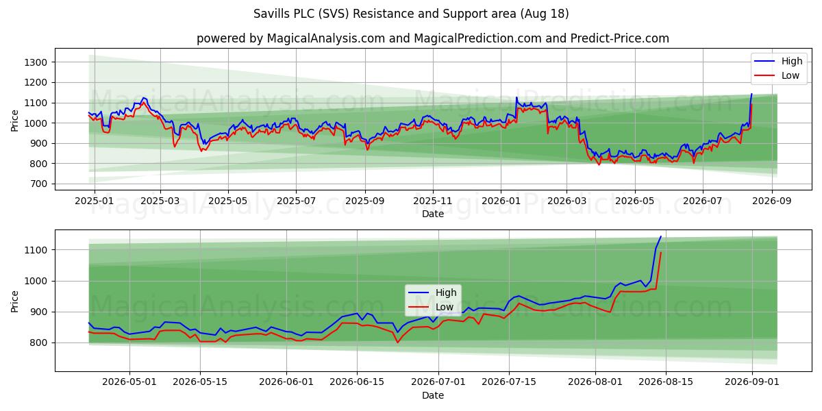This screenshot has height=411, width=822.
Task: Click the 700 price label on top chart
Action: click(x=39, y=184)
